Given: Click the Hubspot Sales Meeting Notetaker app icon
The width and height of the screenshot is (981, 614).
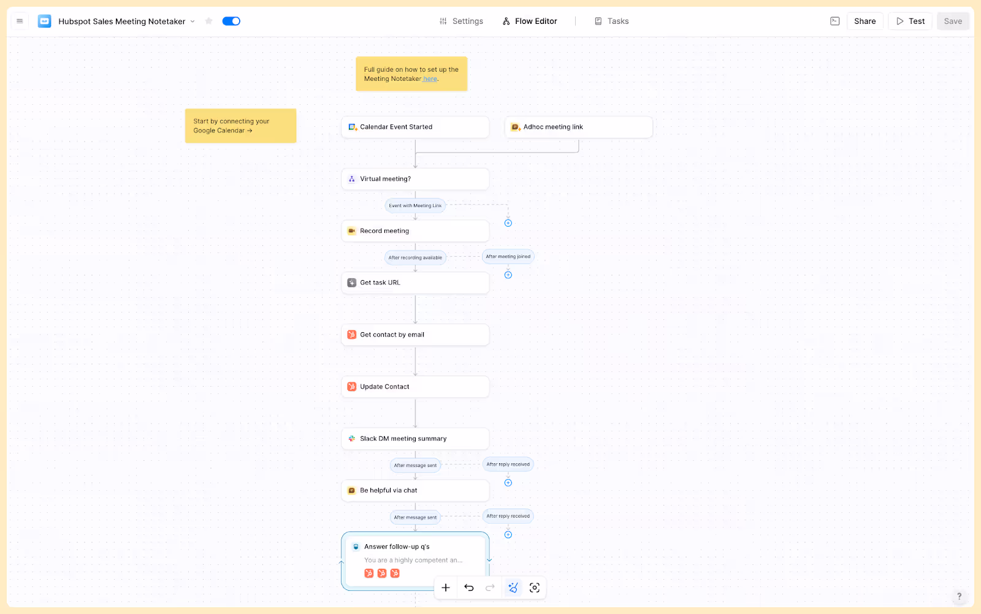Looking at the screenshot, I should point(45,21).
